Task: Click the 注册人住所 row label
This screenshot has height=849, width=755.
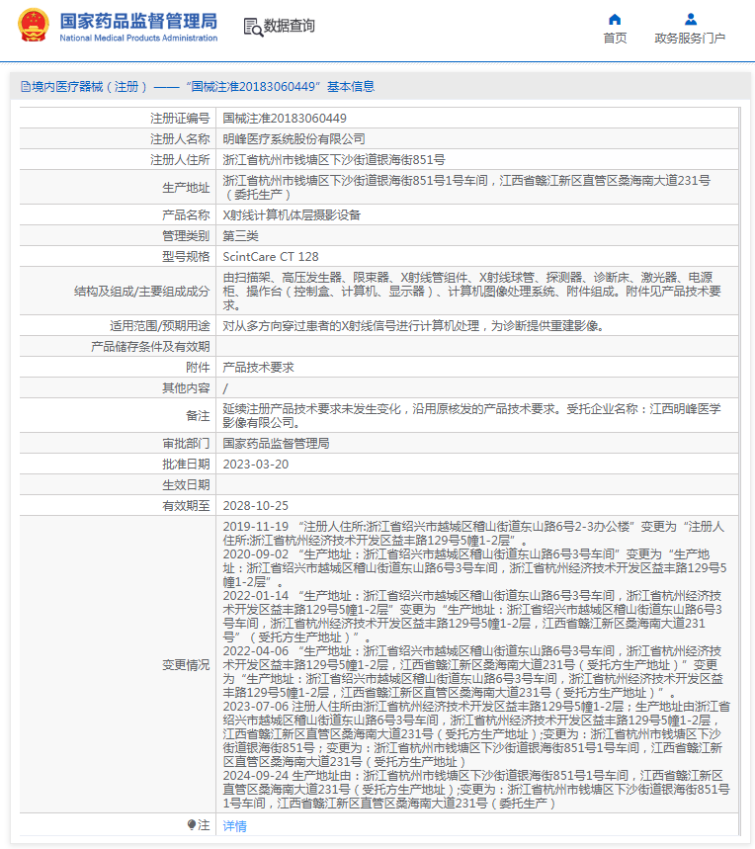Action: (180, 160)
